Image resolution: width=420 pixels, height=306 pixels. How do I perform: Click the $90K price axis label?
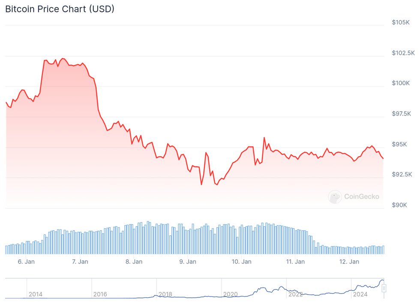point(399,205)
